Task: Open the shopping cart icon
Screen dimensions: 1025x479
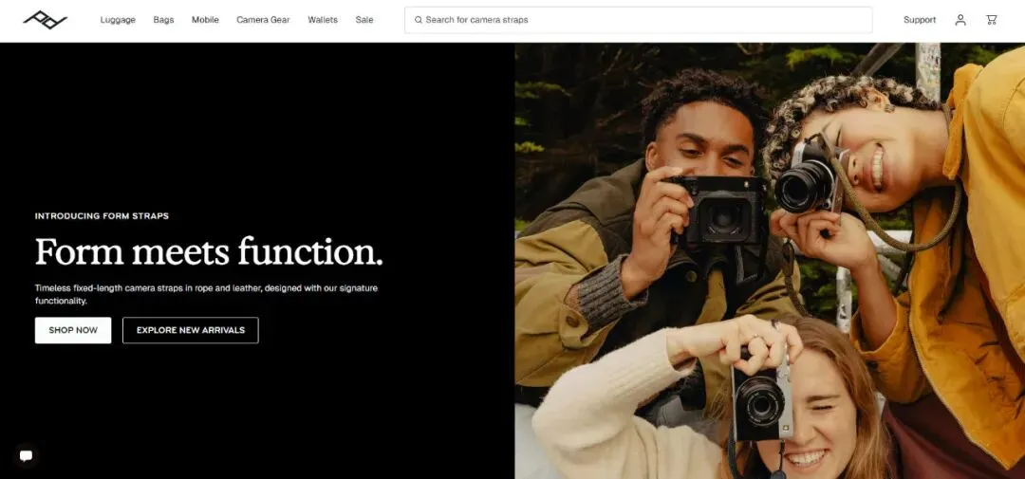Action: 992,20
